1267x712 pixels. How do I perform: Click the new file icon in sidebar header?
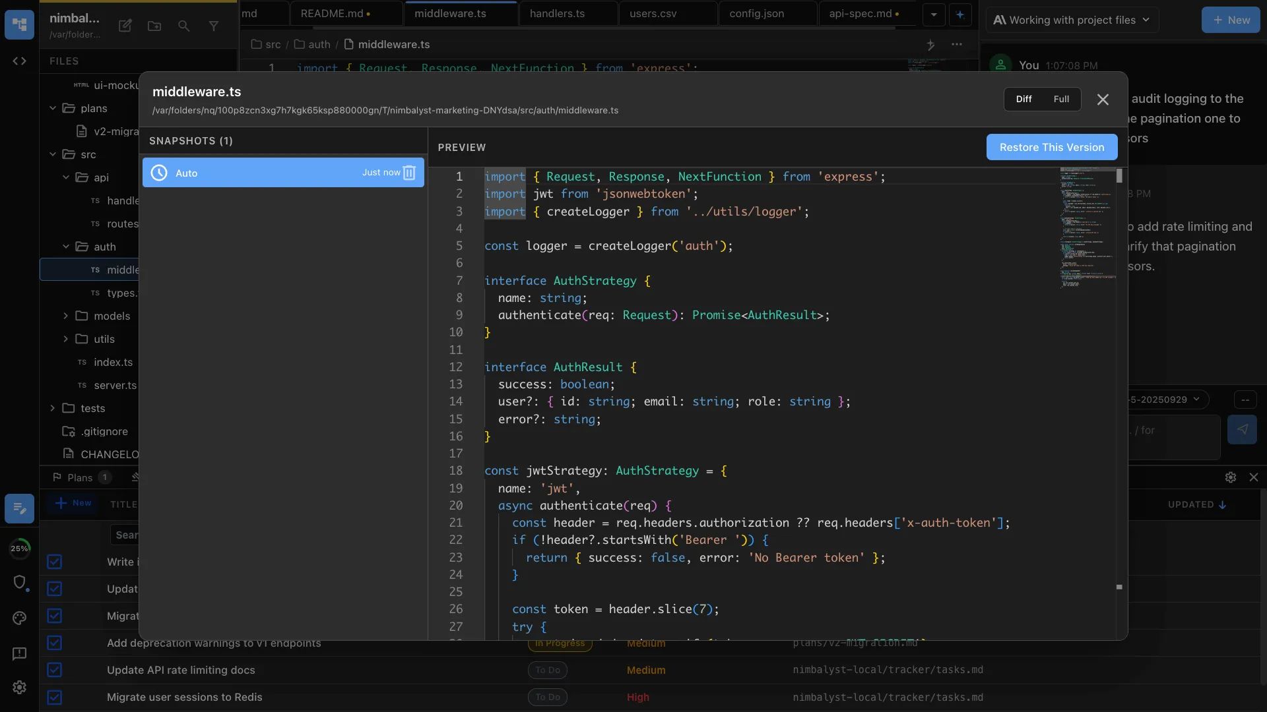(x=125, y=26)
